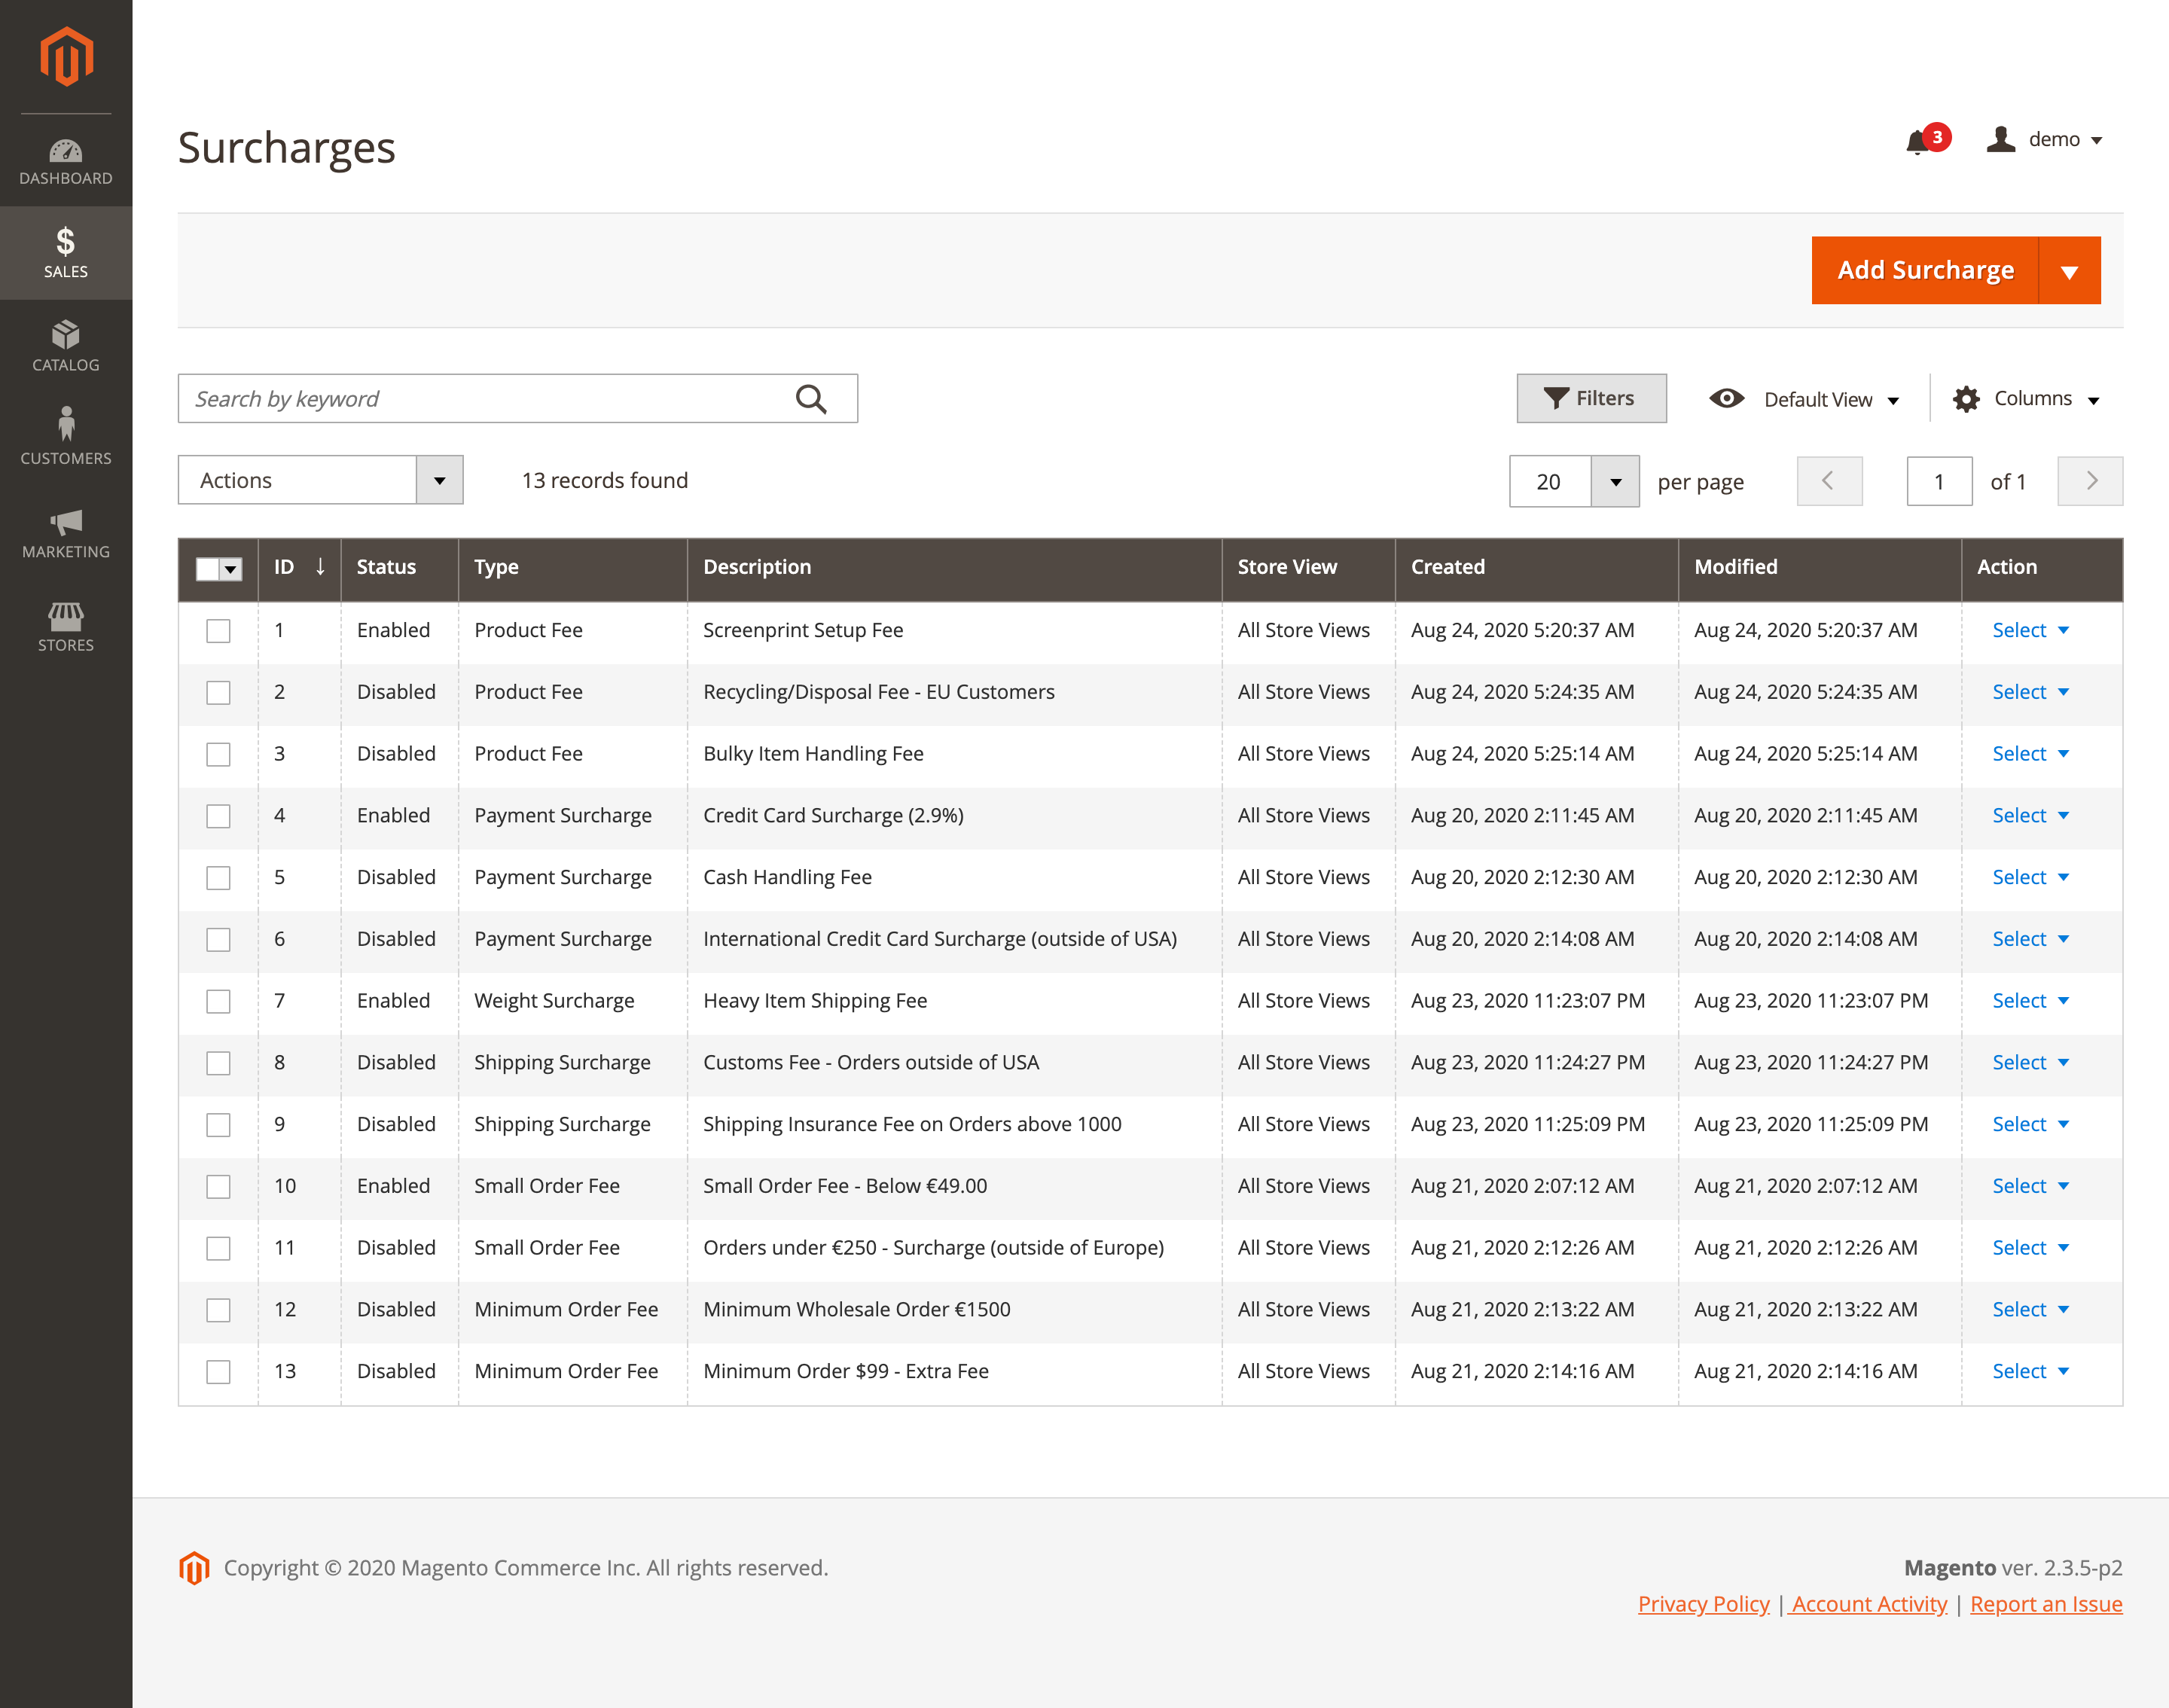Click the Add Surcharge button
2169x1708 pixels.
(x=1925, y=271)
